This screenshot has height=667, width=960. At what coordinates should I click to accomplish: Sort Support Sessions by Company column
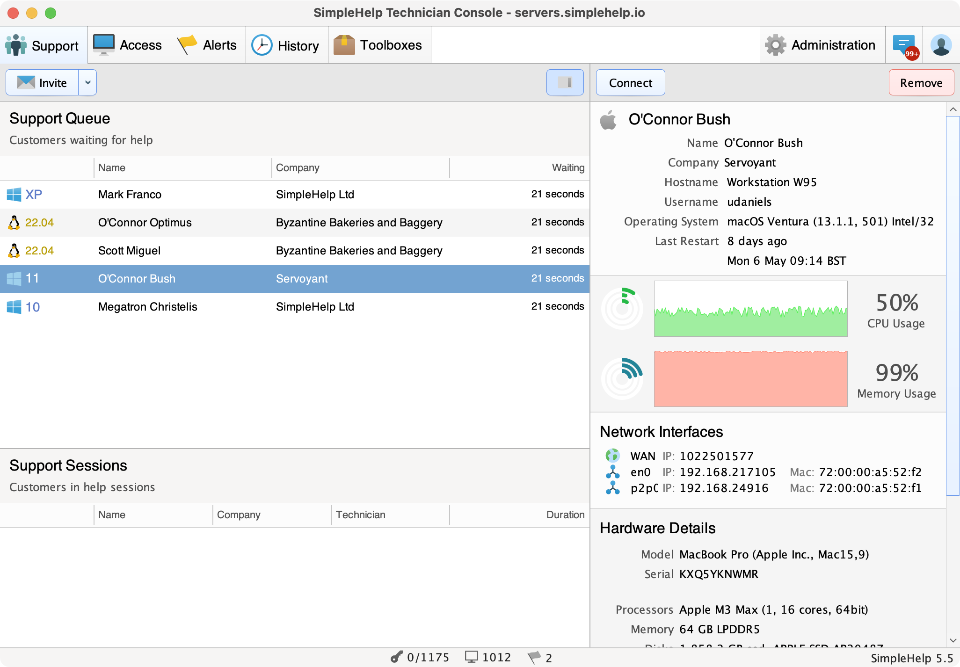point(272,515)
